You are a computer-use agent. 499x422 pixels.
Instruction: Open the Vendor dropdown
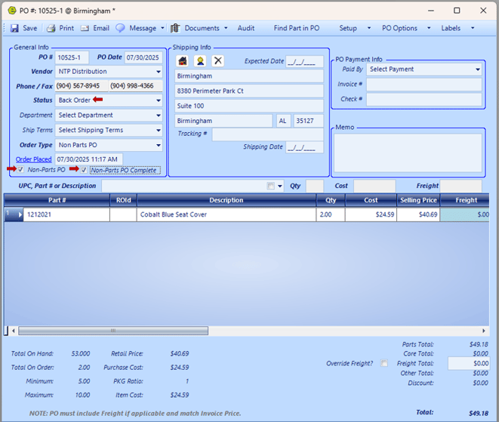pos(159,72)
